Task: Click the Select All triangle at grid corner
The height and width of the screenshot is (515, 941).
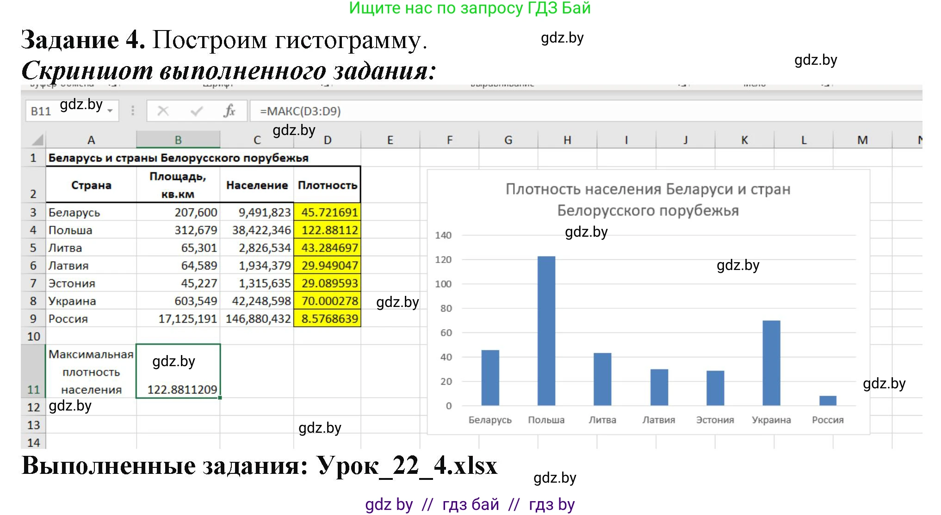Action: 39,139
